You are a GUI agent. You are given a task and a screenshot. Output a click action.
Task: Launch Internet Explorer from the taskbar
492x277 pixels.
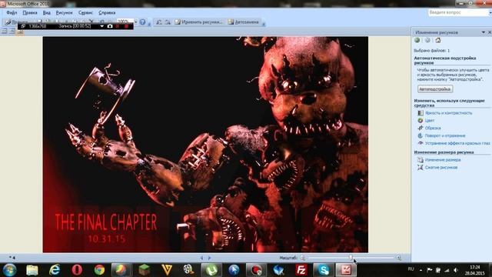55,270
